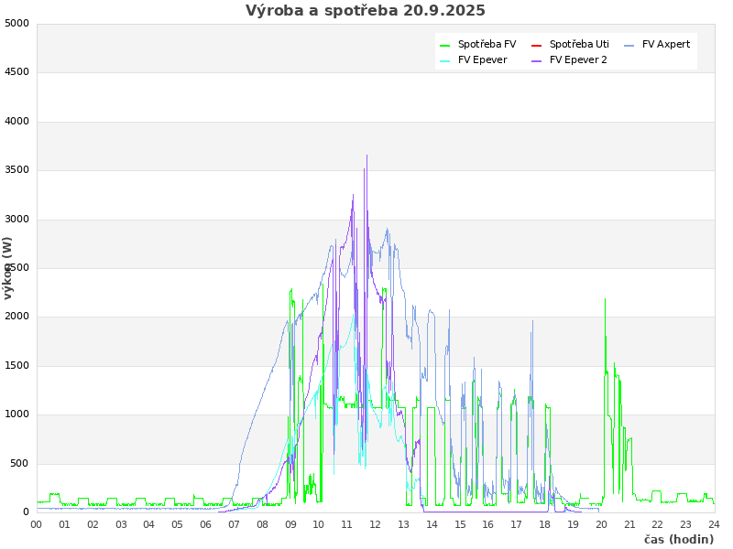This screenshot has height=549, width=733.
Task: Click cyan line marker beside FV Epever
Action: tap(445, 60)
